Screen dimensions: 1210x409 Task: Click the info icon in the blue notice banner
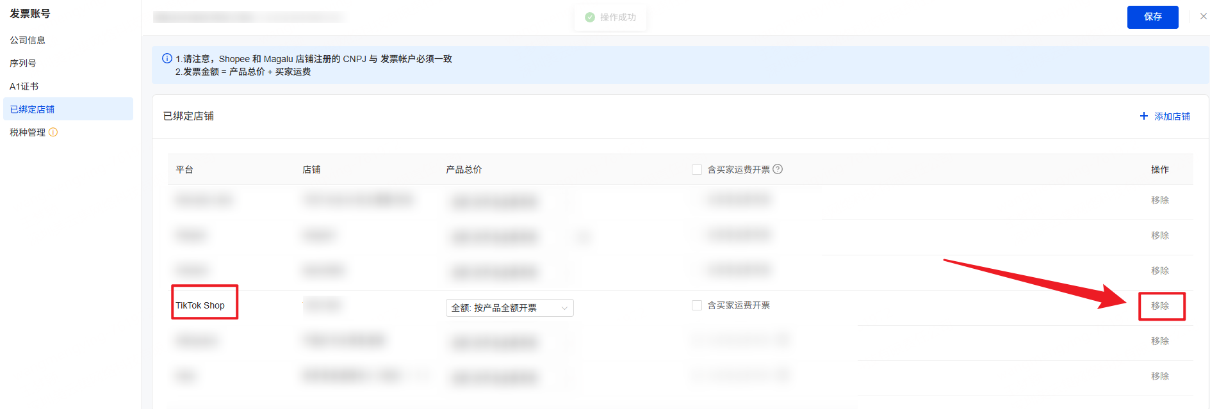click(x=167, y=58)
